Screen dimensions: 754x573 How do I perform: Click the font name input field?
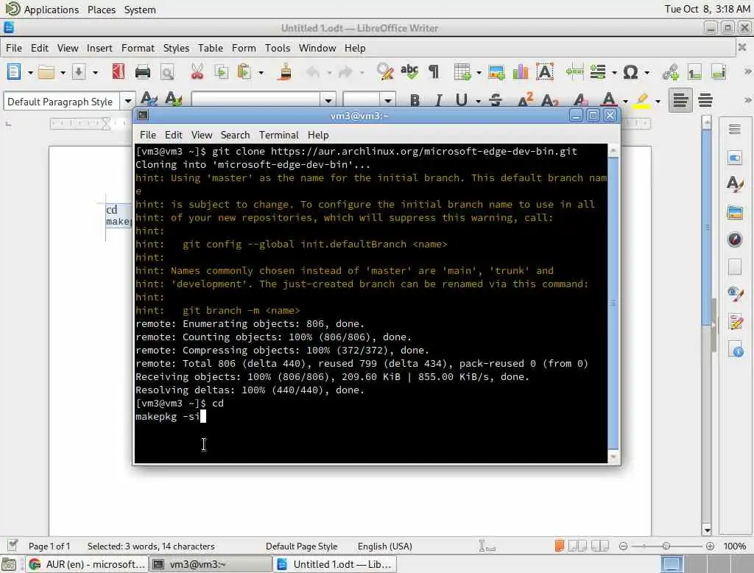coord(256,101)
